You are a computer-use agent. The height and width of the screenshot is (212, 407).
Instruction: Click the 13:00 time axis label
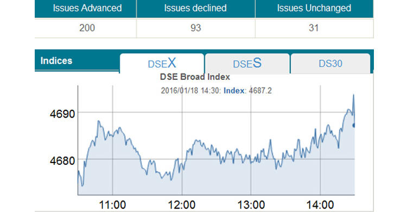click(251, 205)
